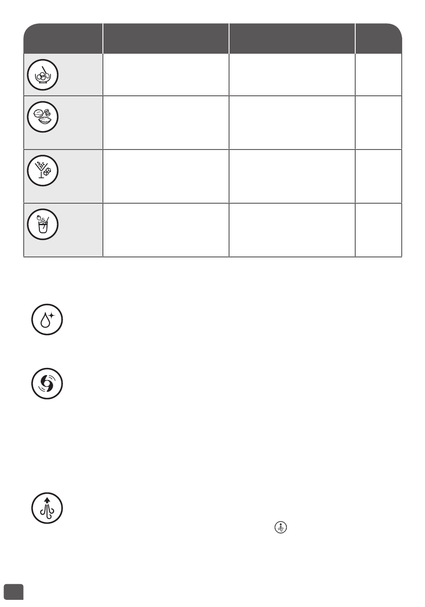Viewport: 425px width, 607px height.
Task: Click the large upward arrow vacuum icon
Action: (47, 509)
